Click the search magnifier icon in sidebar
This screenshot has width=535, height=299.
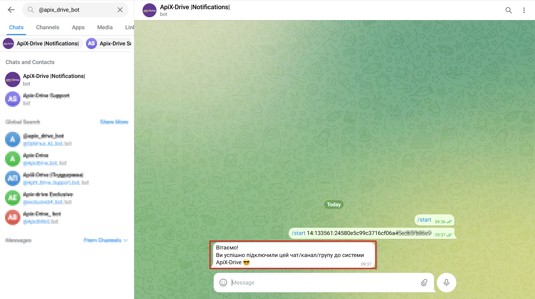tap(31, 10)
